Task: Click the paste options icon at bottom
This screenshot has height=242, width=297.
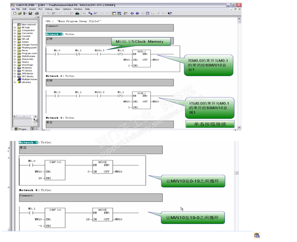Action: click(x=257, y=235)
